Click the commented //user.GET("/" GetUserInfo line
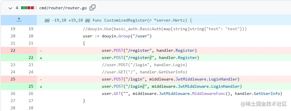The width and height of the screenshot is (291, 111). 144,72
